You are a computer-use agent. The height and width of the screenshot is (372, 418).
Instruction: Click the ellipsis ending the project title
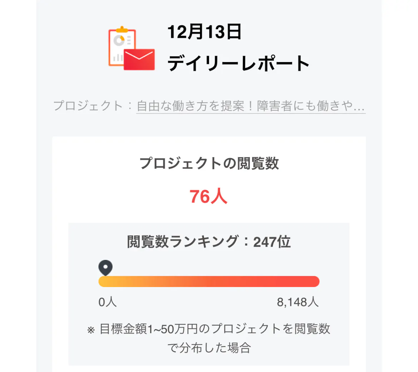[359, 106]
